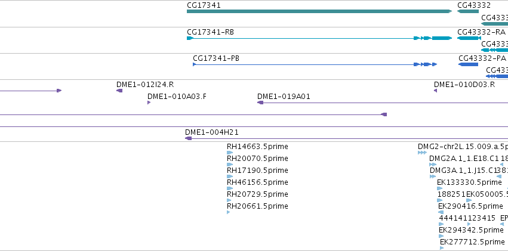508x251 pixels.
Task: Click the purple arrowhead left of DME1-012I24.R
Action: click(x=59, y=91)
